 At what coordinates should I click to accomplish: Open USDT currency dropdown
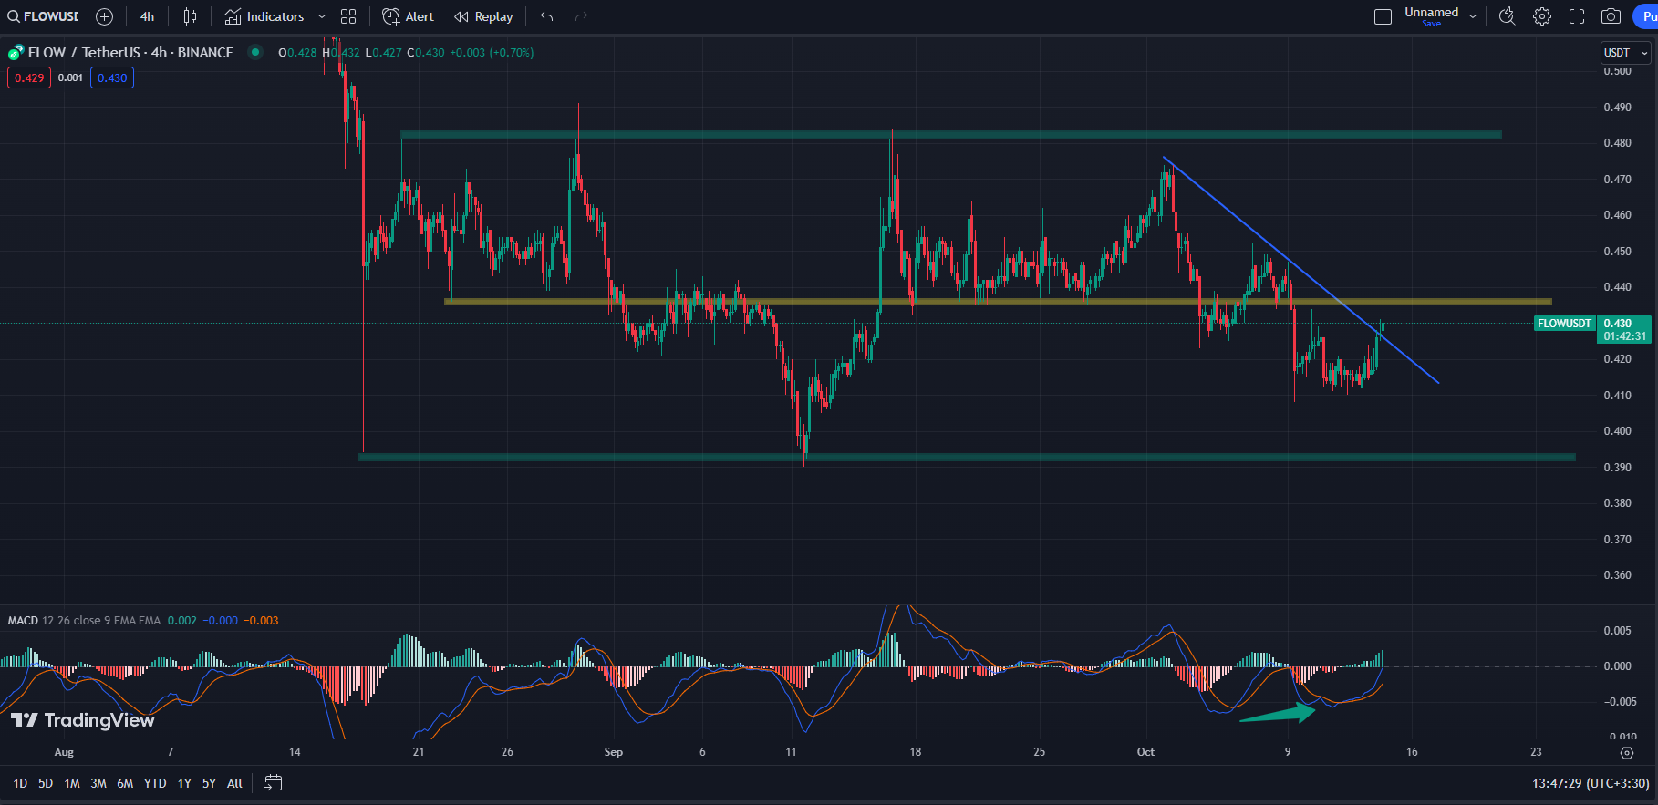(x=1625, y=53)
